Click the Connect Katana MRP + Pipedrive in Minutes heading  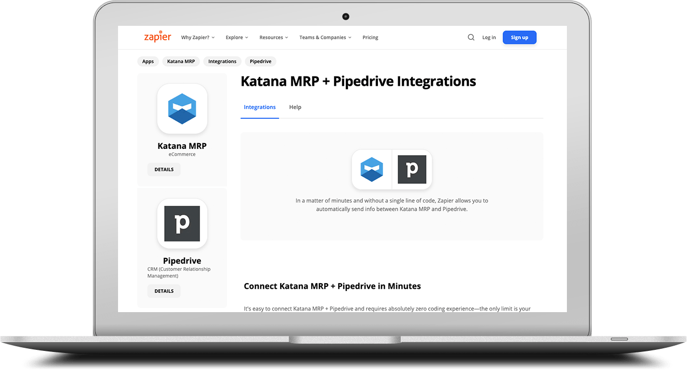pyautogui.click(x=332, y=286)
